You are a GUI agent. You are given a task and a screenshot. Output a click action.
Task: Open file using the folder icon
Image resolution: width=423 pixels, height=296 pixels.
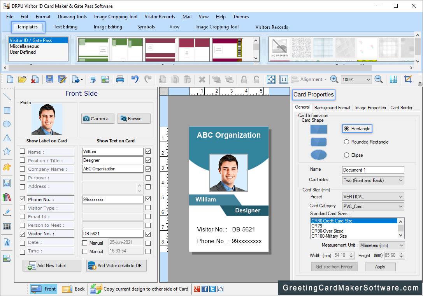point(23,79)
